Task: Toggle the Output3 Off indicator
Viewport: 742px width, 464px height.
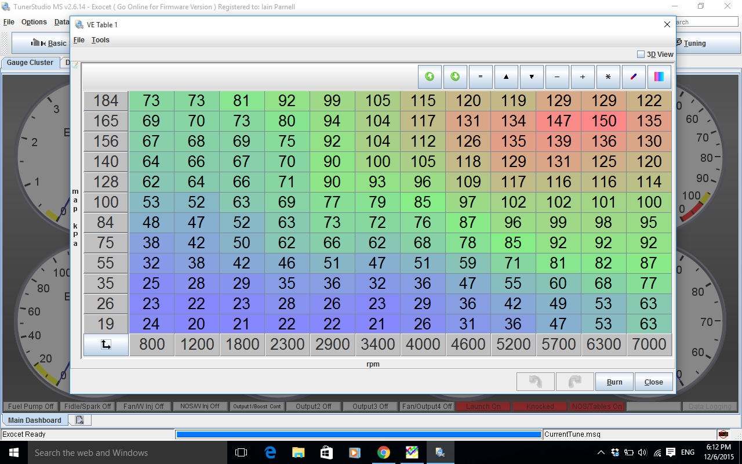Action: pos(370,407)
